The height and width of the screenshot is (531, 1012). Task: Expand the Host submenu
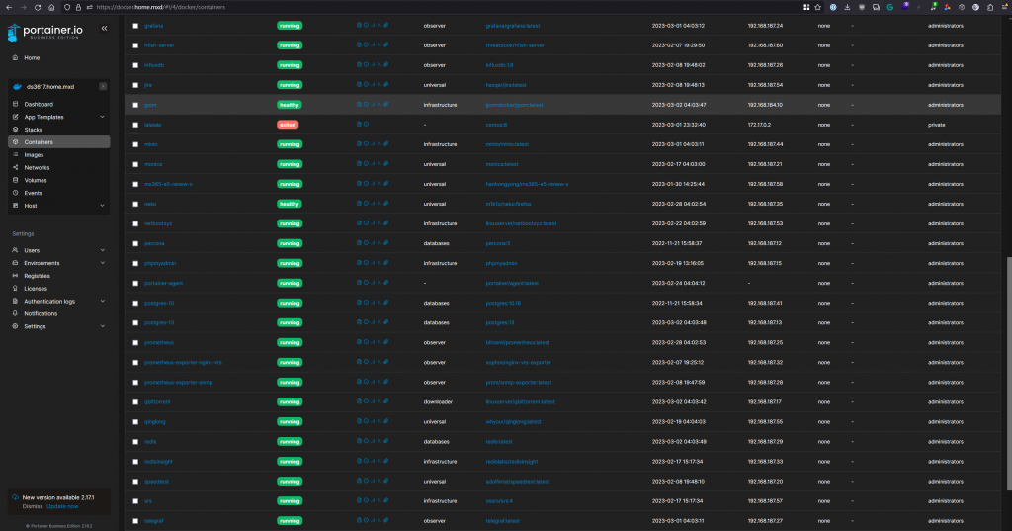(x=102, y=206)
